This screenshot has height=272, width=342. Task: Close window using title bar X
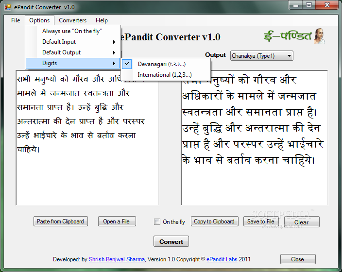(327, 5)
